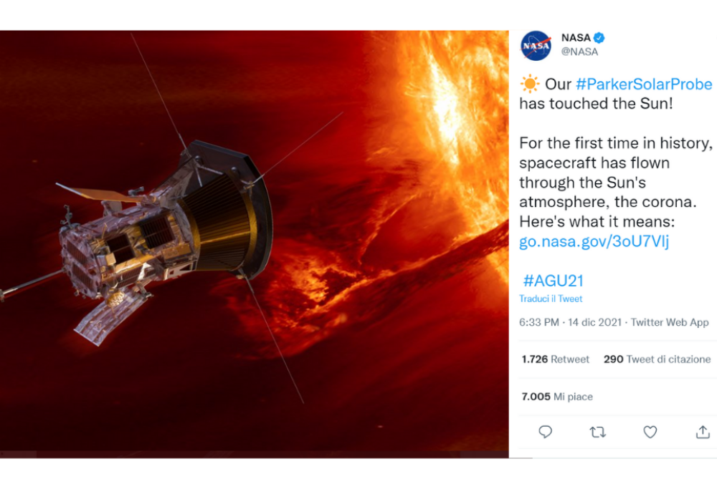Open the @NASA handle profile link
717x489 pixels.
point(579,52)
